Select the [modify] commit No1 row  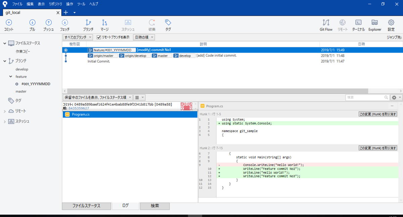232,50
